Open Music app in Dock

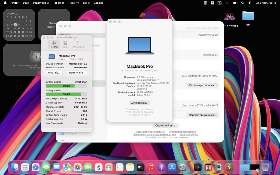click(151, 167)
